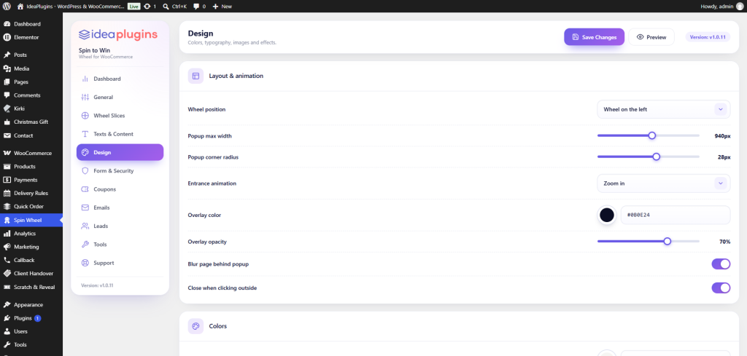The height and width of the screenshot is (356, 747).
Task: Click the comments bubble icon in admin bar
Action: tap(196, 7)
